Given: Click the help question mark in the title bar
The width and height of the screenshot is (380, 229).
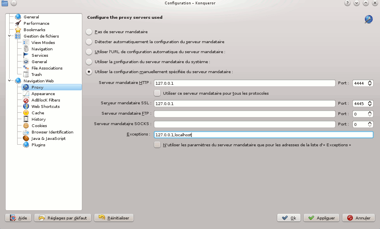Looking at the screenshot, I should (347, 3).
